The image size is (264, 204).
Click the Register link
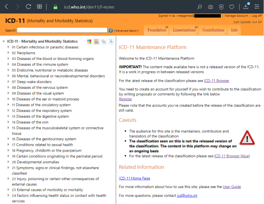point(125,99)
